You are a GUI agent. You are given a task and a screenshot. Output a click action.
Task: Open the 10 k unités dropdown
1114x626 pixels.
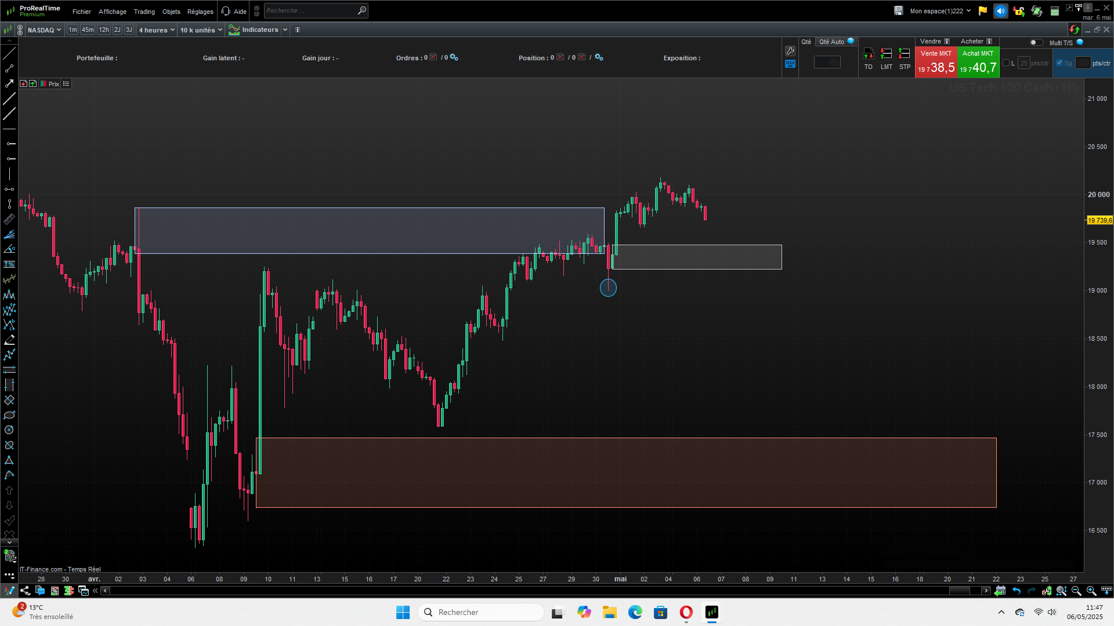(201, 30)
